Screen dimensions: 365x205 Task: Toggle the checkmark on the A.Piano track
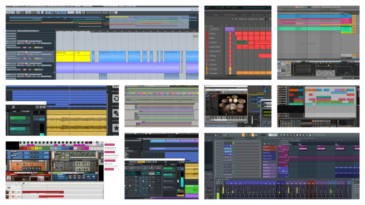tap(209, 42)
